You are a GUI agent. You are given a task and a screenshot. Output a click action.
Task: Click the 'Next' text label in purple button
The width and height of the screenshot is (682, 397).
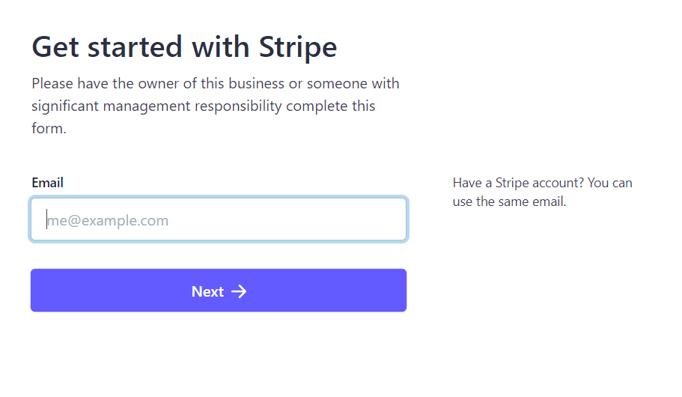tap(208, 291)
